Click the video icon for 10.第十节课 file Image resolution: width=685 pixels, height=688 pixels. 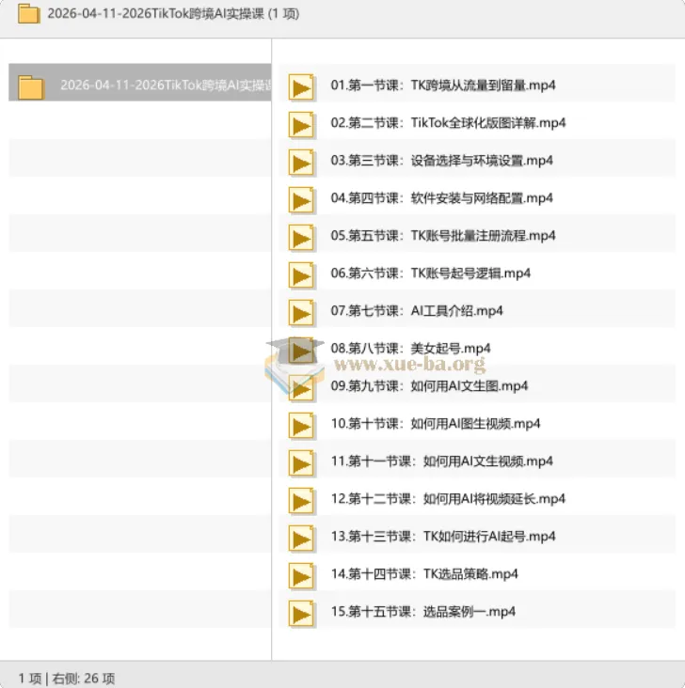[301, 426]
